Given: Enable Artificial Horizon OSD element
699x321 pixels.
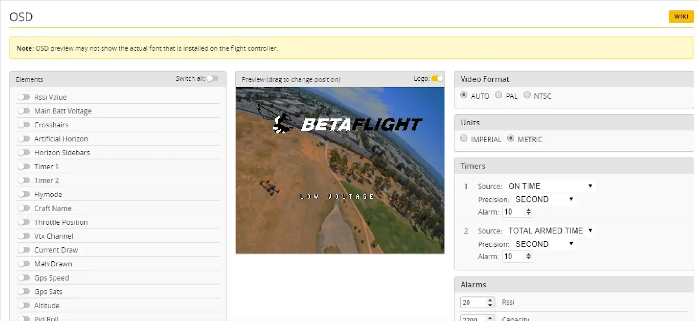Looking at the screenshot, I should click(24, 139).
